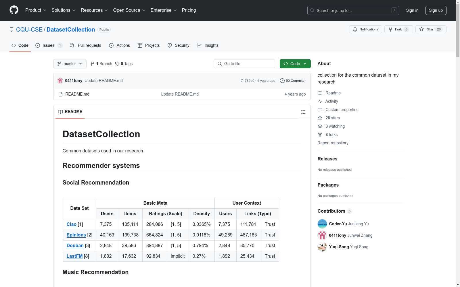Switch to the Actions tab
Screen dimensions: 460x287
120,45
